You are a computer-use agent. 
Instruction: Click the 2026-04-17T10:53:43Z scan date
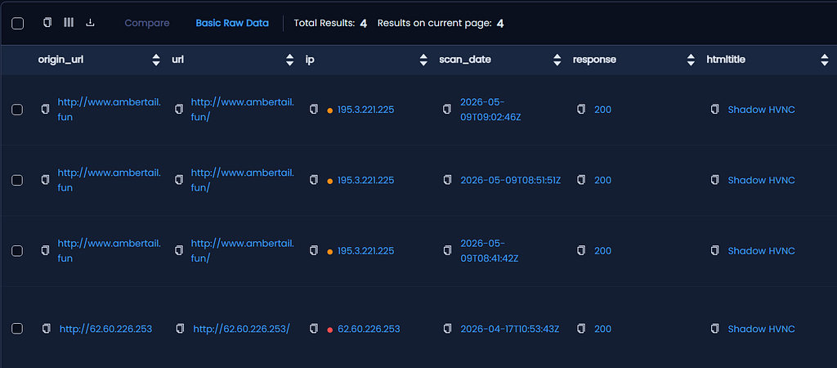tap(510, 329)
